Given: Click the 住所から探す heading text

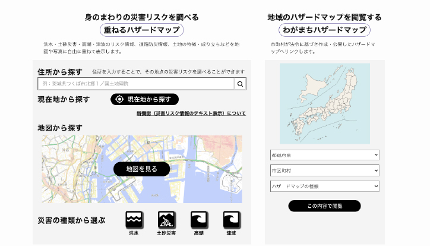Looking at the screenshot, I should coord(60,72).
